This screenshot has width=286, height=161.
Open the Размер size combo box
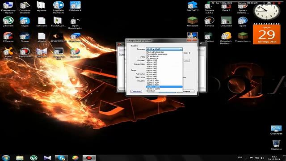click(164, 49)
